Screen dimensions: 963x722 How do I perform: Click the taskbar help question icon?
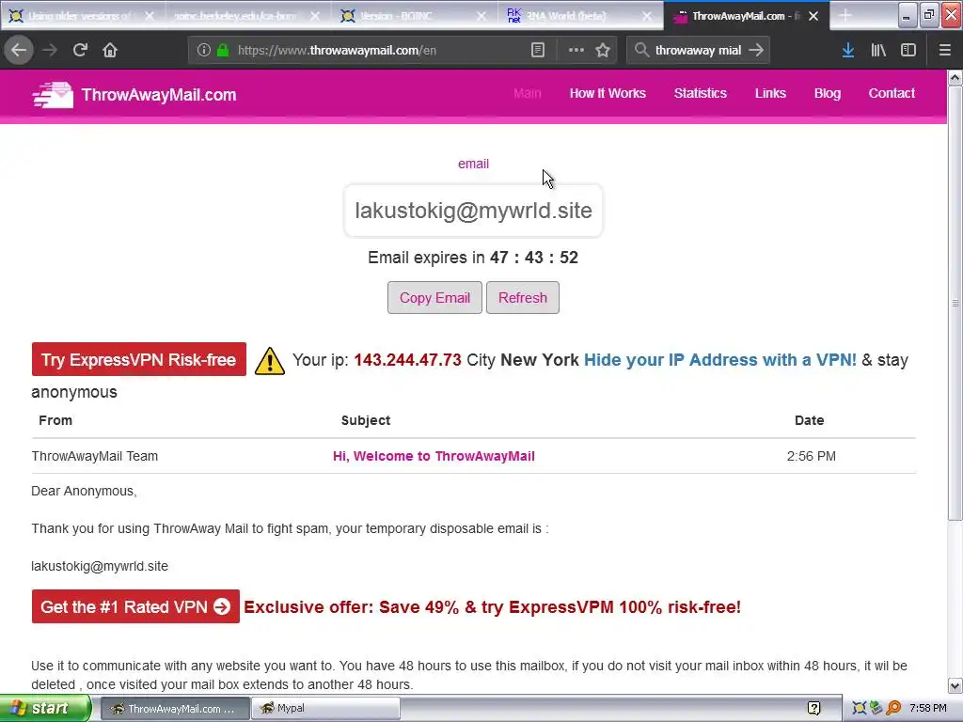[x=813, y=709]
